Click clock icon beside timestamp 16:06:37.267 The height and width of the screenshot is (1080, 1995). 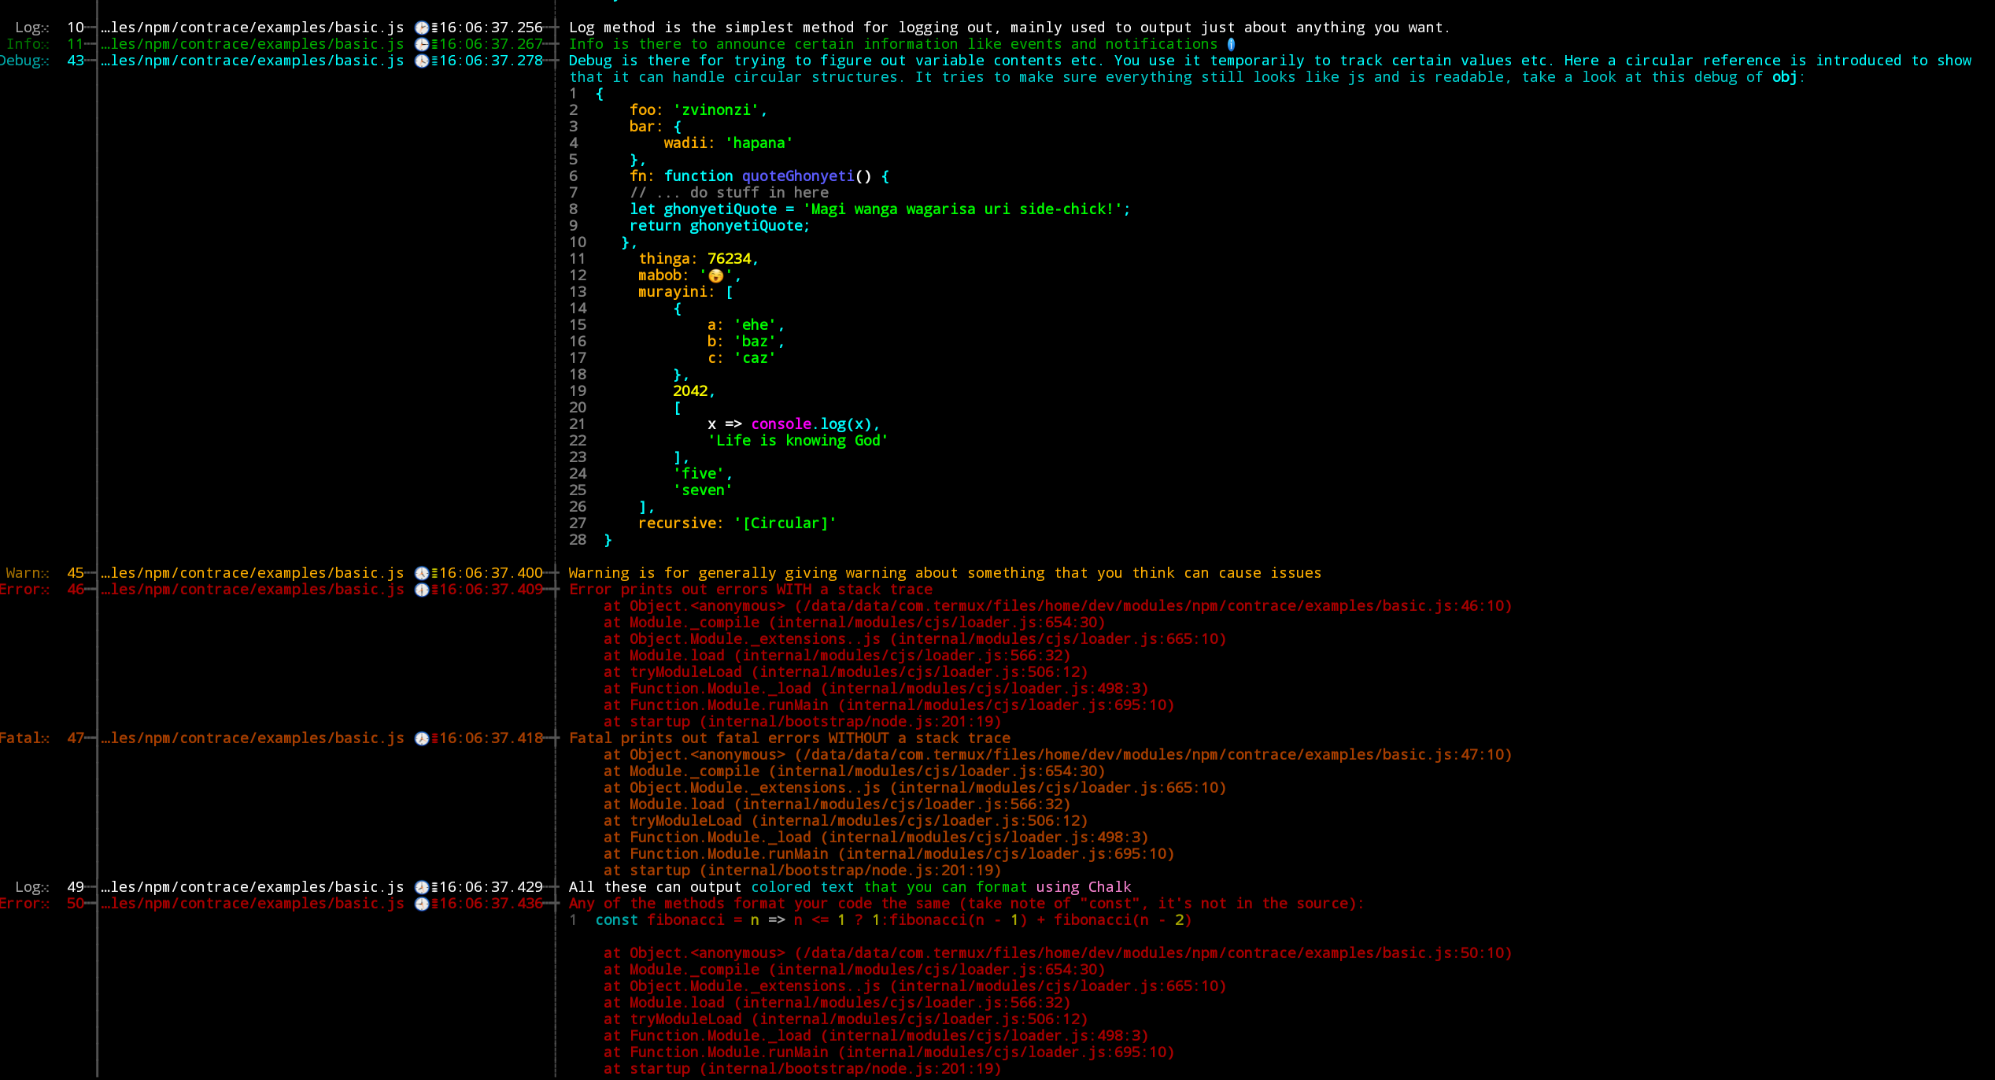tap(422, 44)
